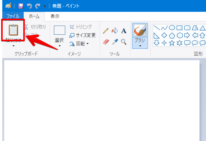The height and width of the screenshot is (141, 206).
Task: Redo the last action
Action: tap(37, 6)
